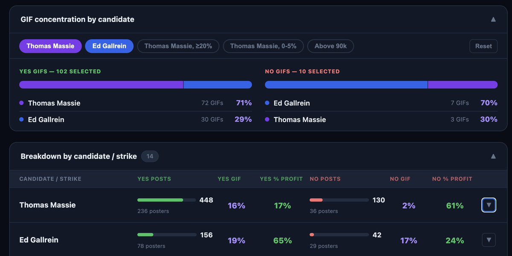
Task: Sort by the NO % PROFIT column header
Action: 452,179
